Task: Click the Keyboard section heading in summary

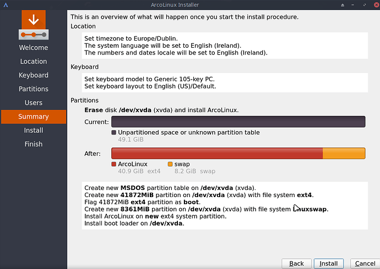Action: (x=85, y=67)
